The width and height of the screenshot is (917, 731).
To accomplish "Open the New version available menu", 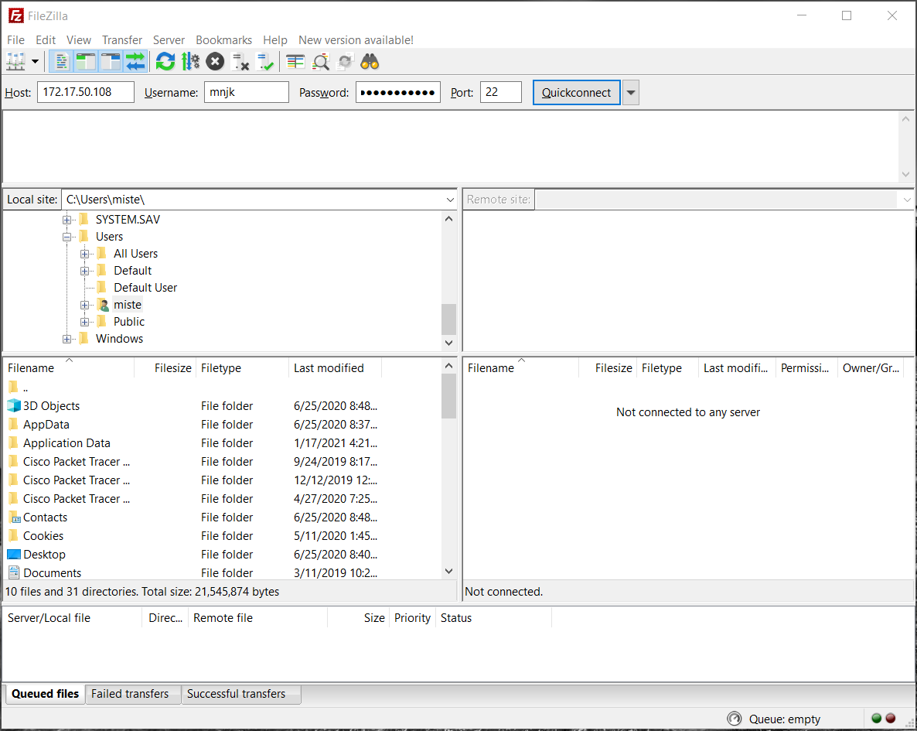I will click(x=356, y=39).
